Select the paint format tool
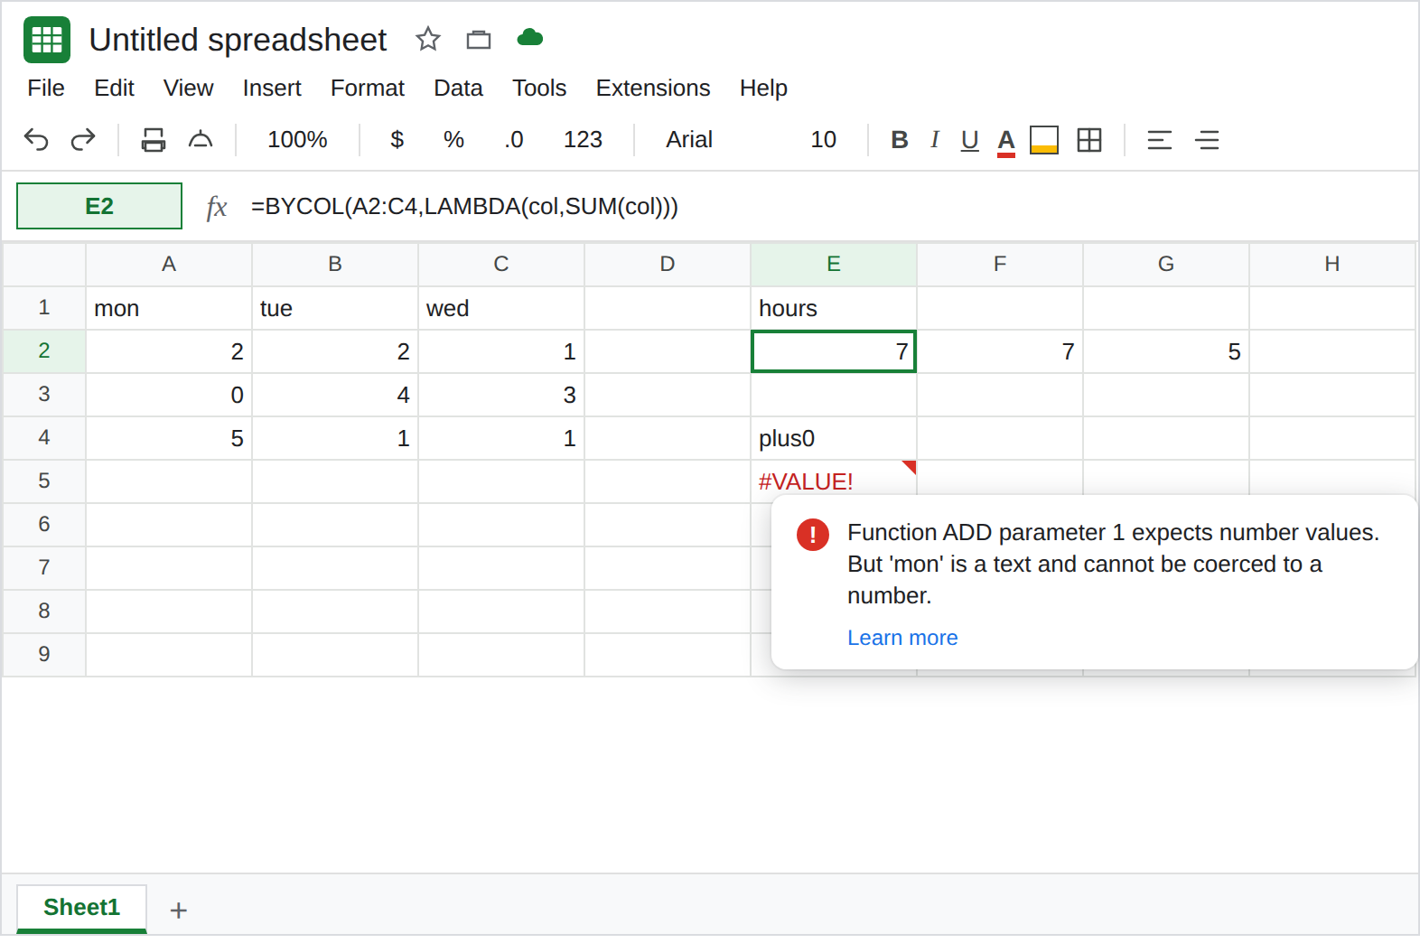This screenshot has width=1420, height=943. [x=201, y=139]
